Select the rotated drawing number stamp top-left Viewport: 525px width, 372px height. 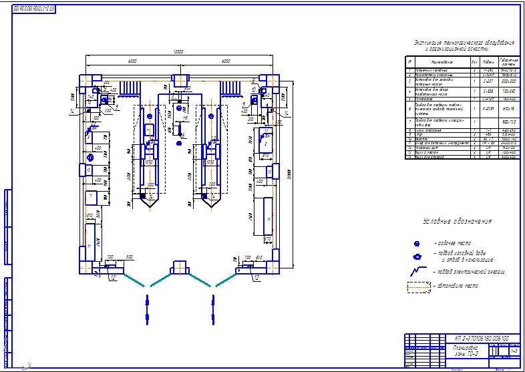coord(33,8)
